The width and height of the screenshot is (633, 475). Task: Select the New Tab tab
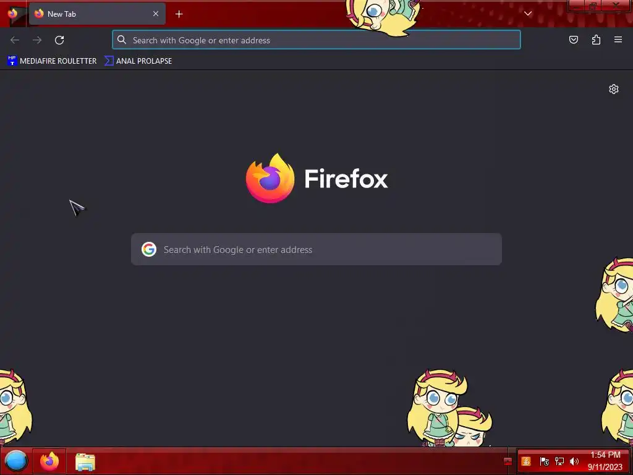pos(97,14)
